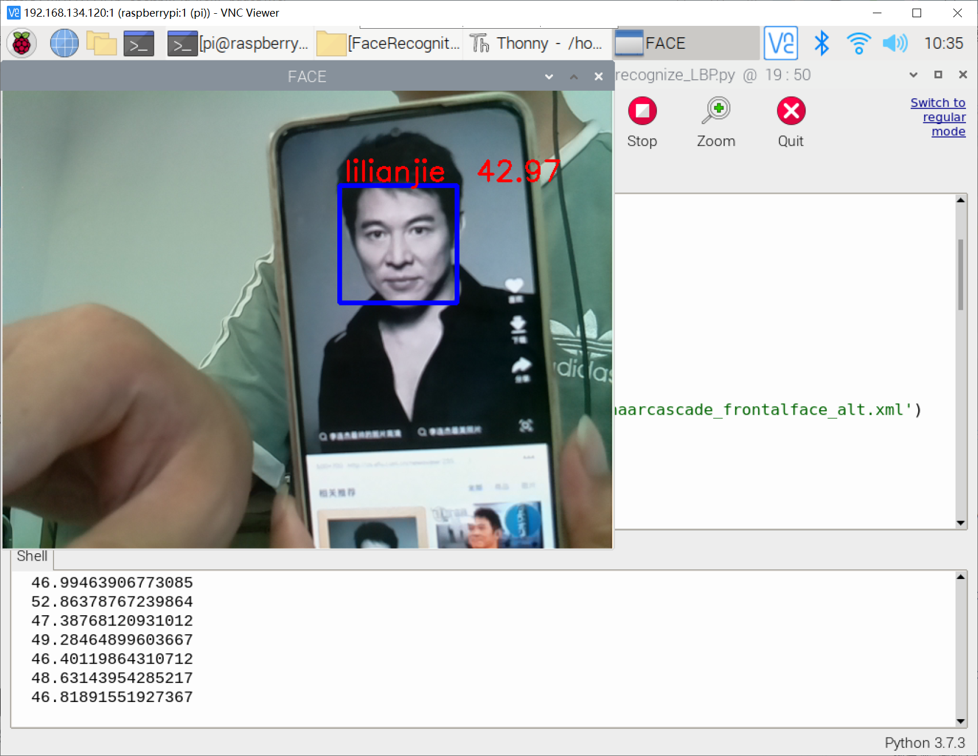Image resolution: width=978 pixels, height=756 pixels.
Task: Click shell output 47.38768120931012
Action: 112,620
